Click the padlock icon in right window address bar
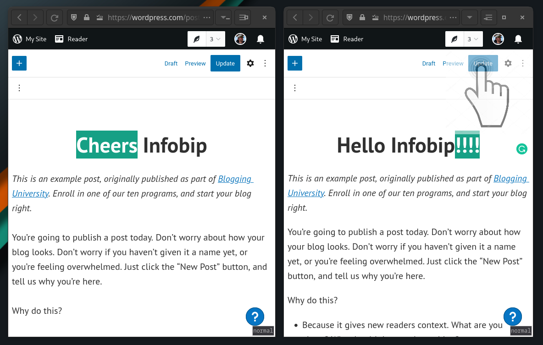Viewport: 543px width, 345px height. tap(362, 17)
